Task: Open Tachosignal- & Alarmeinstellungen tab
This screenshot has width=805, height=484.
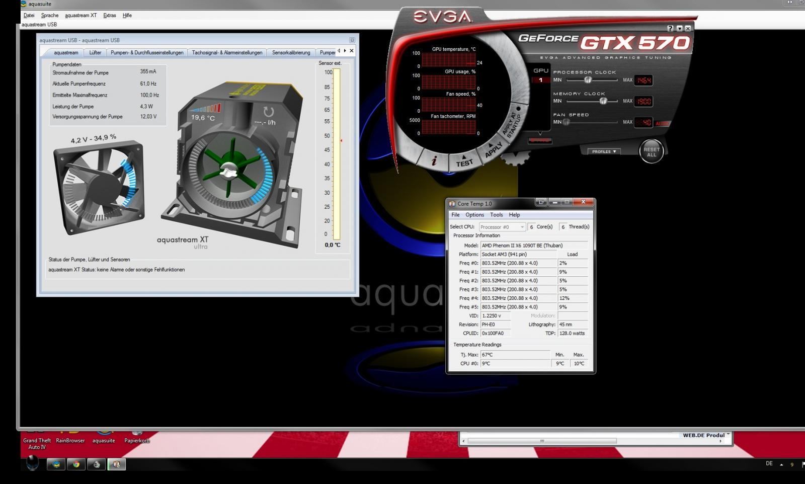Action: [x=227, y=52]
